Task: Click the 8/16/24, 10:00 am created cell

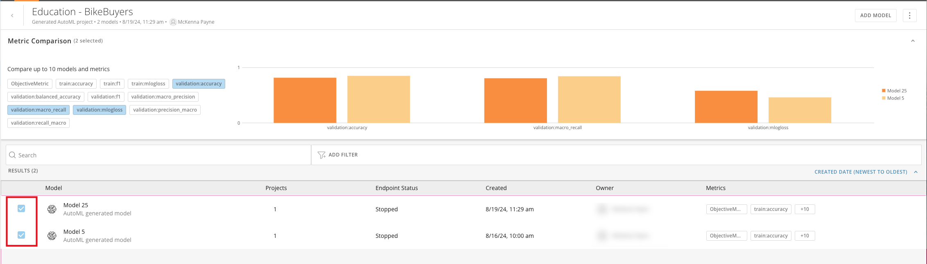Action: pos(510,236)
